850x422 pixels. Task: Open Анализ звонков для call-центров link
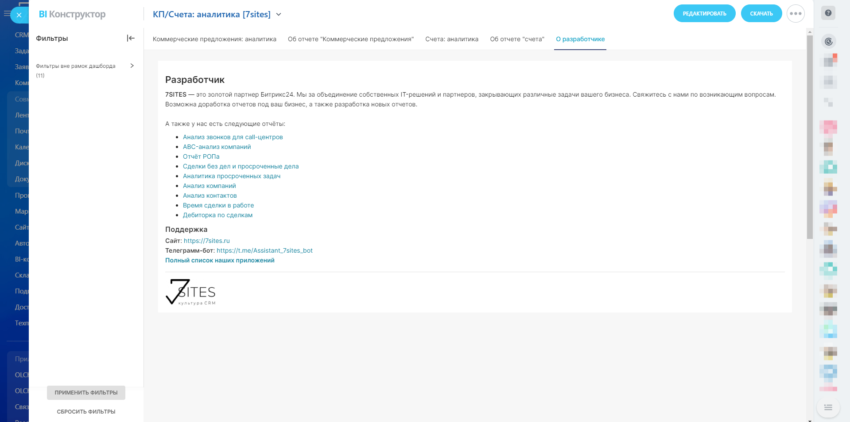(233, 137)
